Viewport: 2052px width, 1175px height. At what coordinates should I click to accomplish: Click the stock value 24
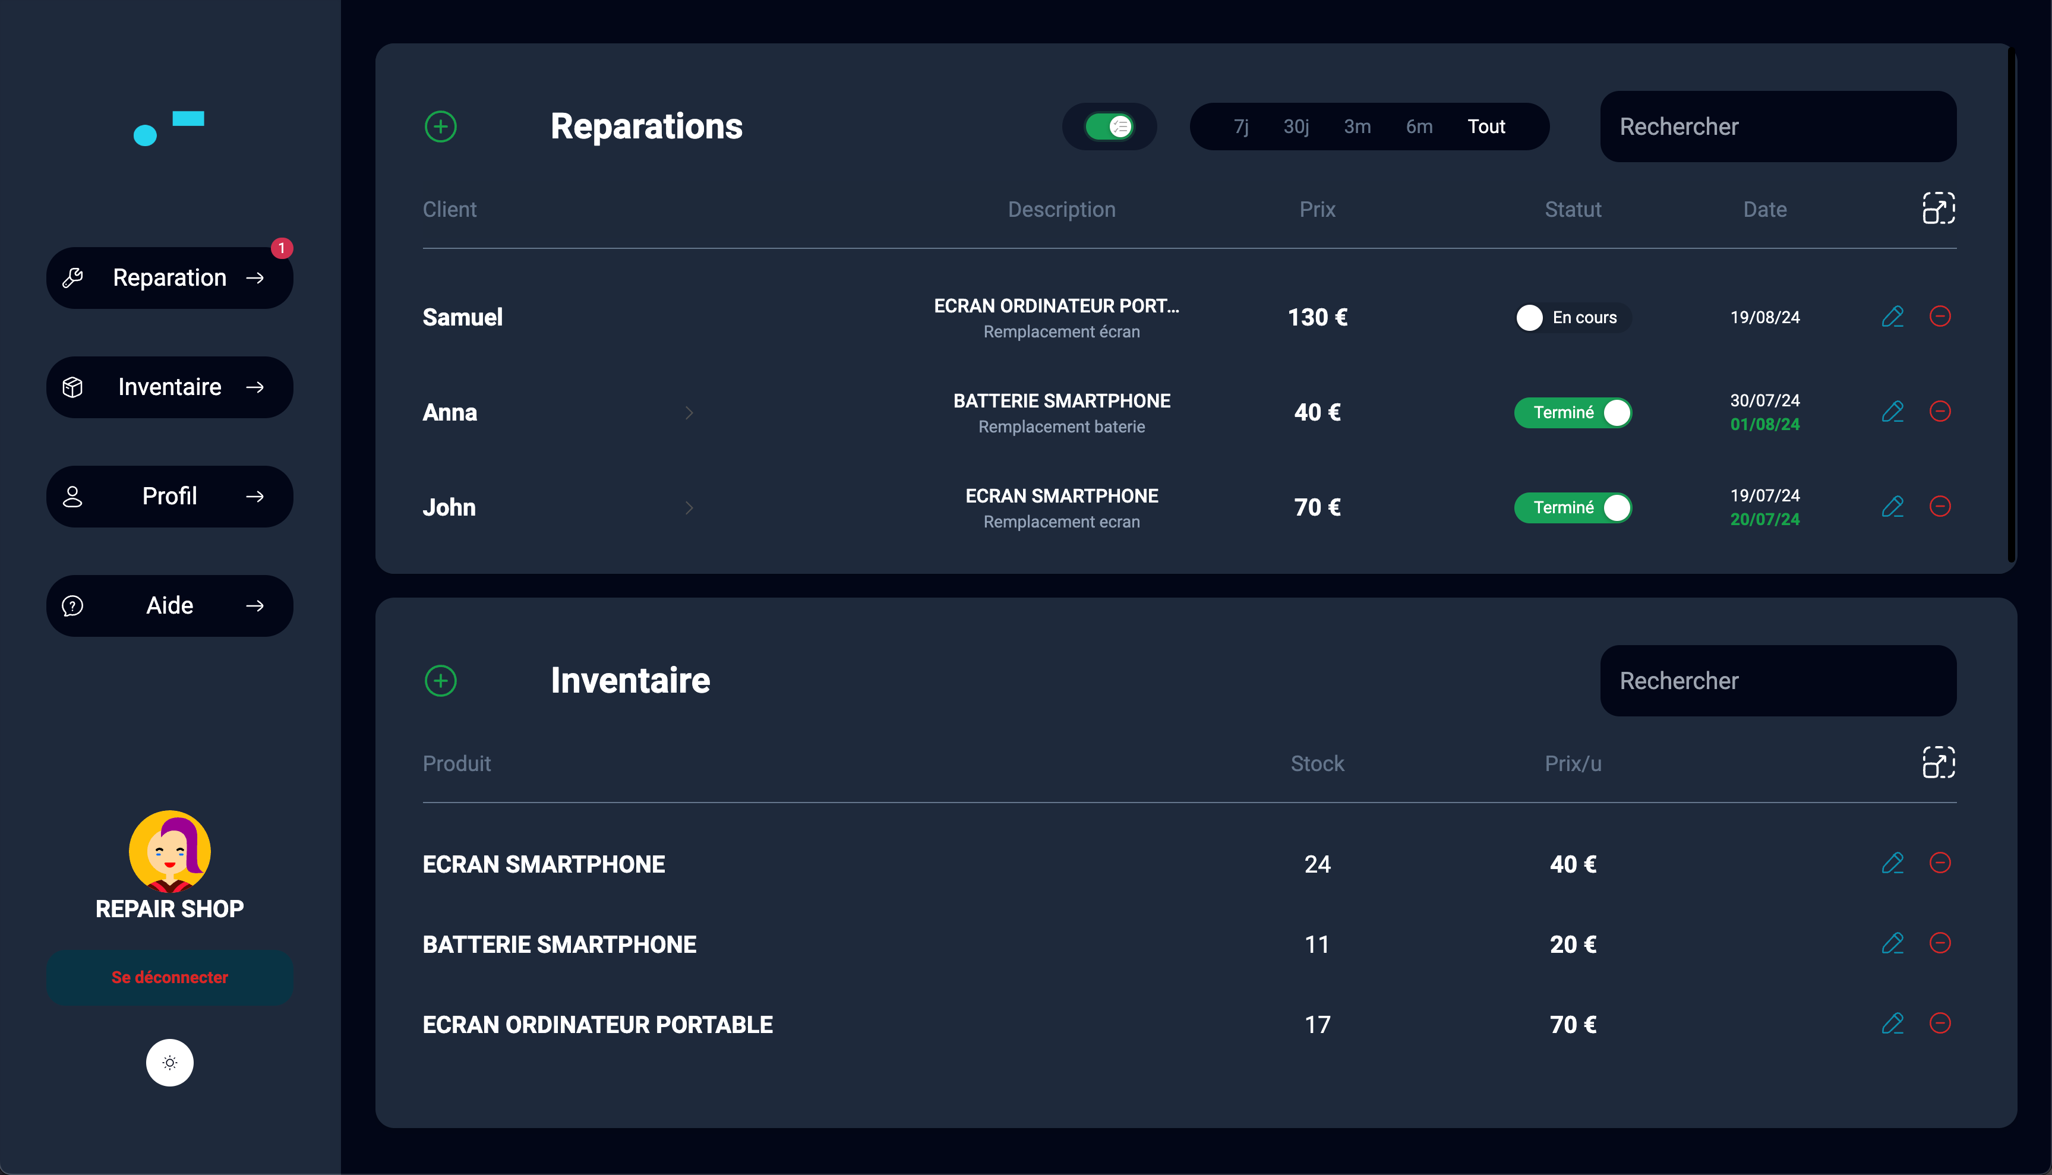[1318, 864]
